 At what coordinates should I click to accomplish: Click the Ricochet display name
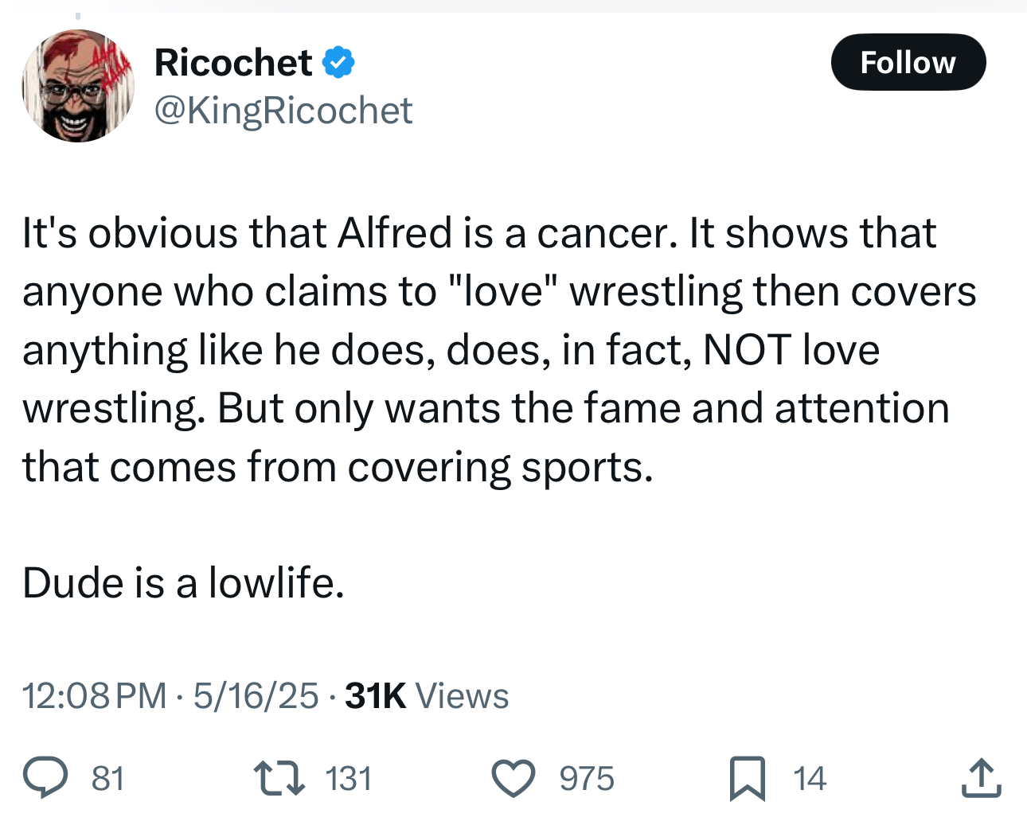[x=233, y=63]
